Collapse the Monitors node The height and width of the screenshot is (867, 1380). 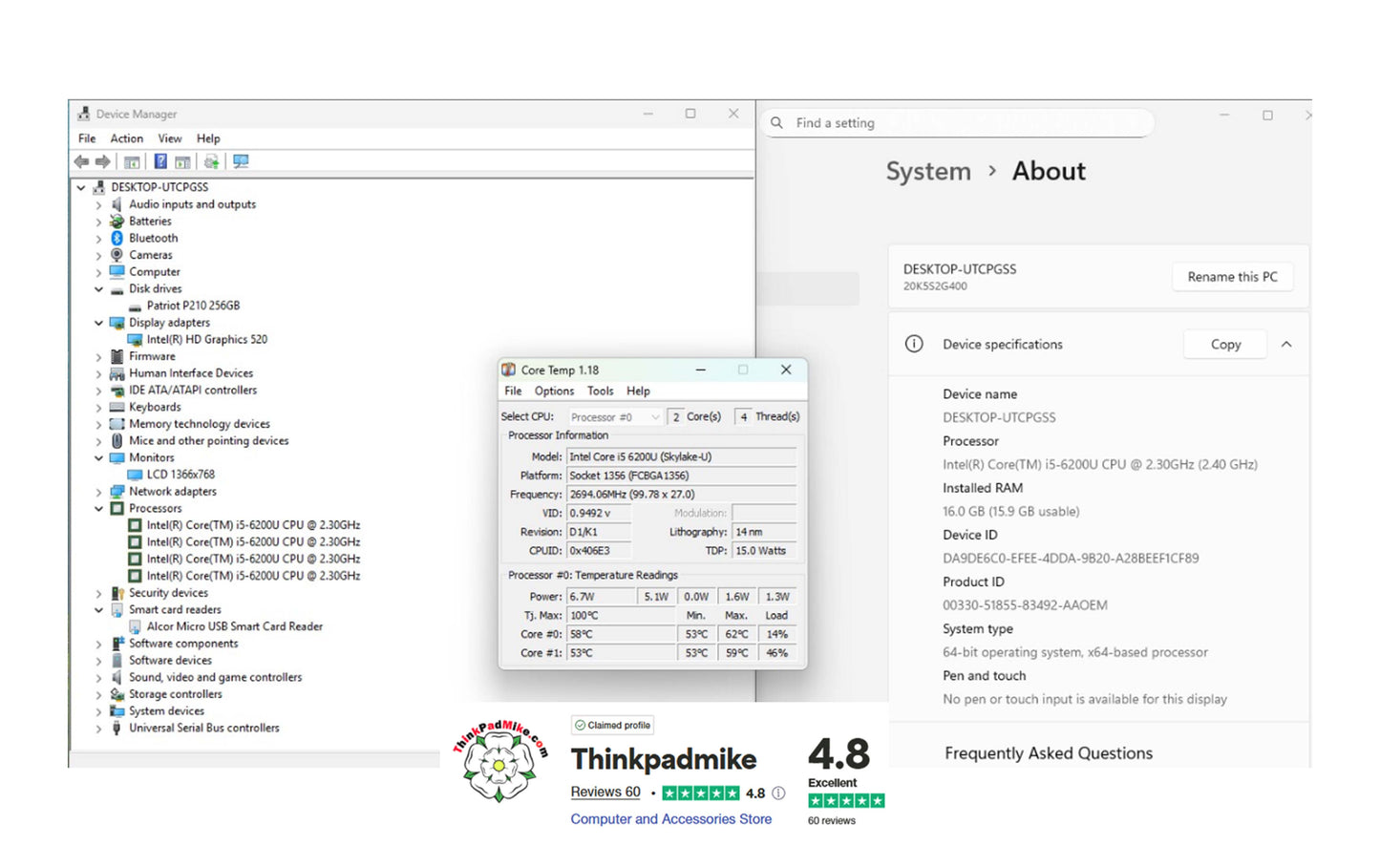click(x=98, y=457)
